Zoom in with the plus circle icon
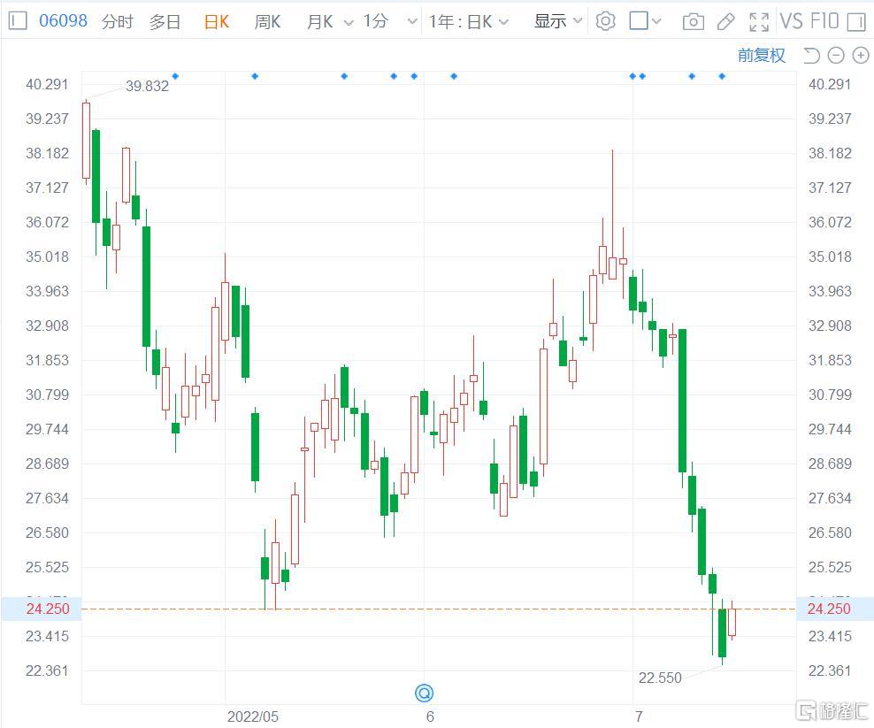This screenshot has height=728, width=874. point(861,55)
